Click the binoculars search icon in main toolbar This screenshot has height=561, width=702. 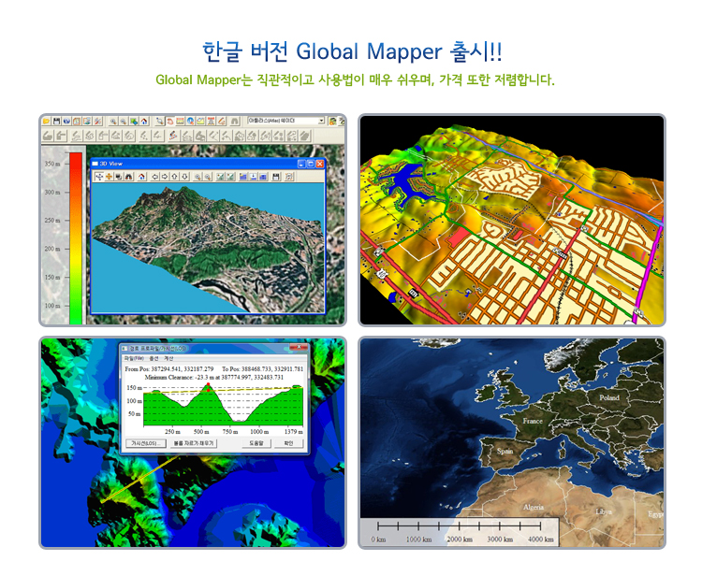(235, 122)
